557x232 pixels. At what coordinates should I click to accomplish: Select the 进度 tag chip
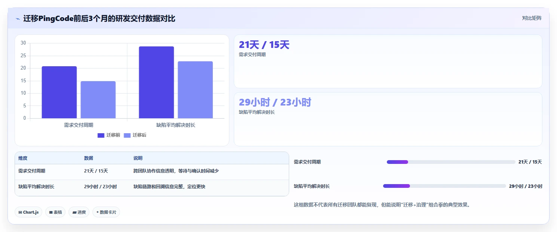click(79, 212)
